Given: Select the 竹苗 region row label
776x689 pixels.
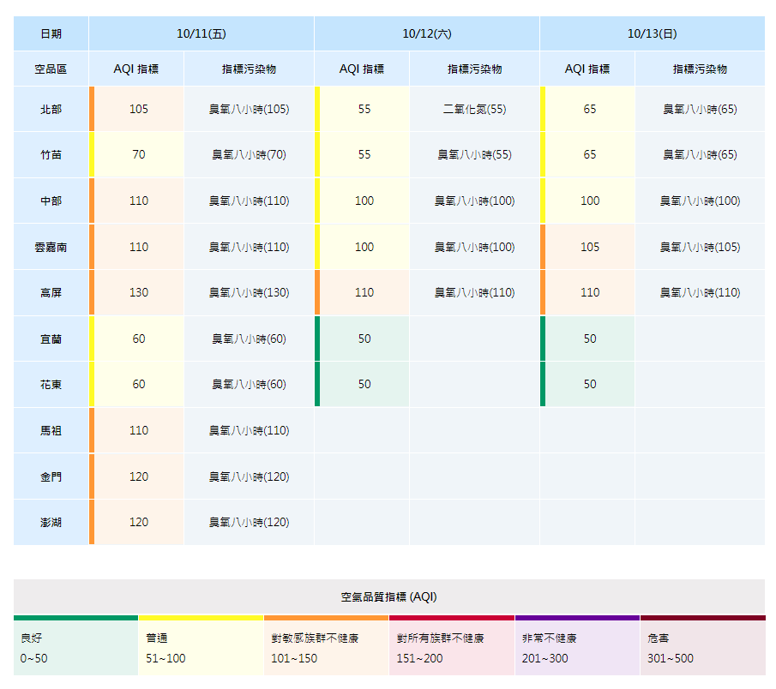Looking at the screenshot, I should pyautogui.click(x=51, y=155).
